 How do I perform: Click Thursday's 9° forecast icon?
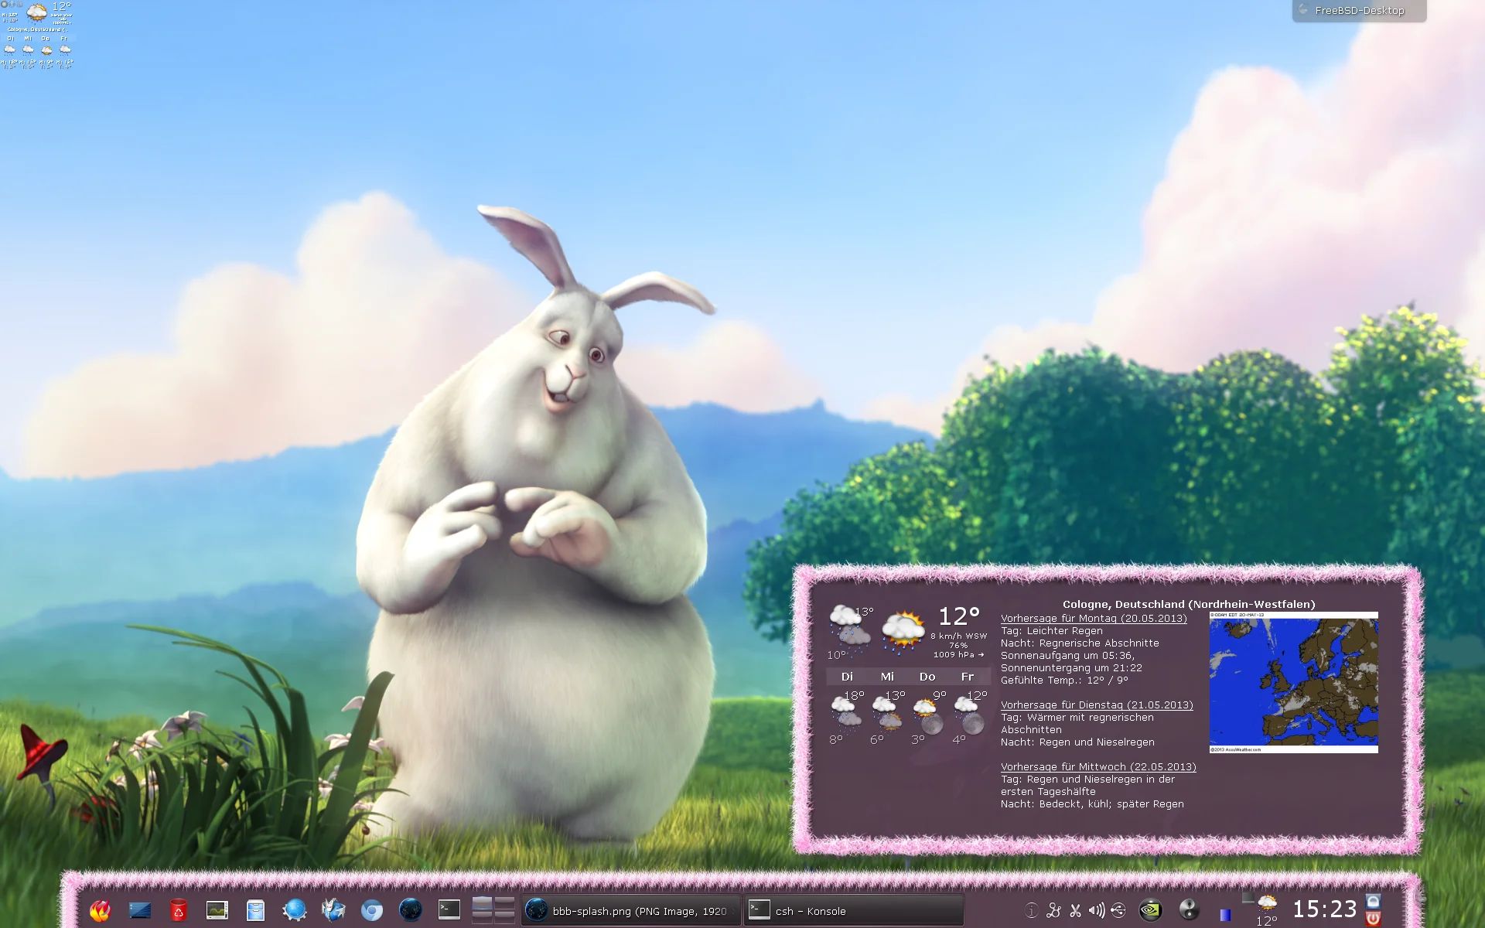click(928, 715)
